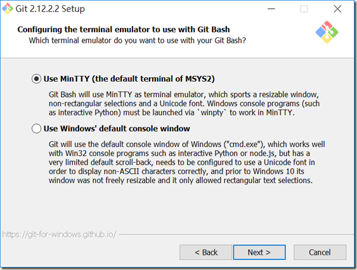Click the cmd.exe description paragraph
This screenshot has width=357, height=270.
[186, 162]
